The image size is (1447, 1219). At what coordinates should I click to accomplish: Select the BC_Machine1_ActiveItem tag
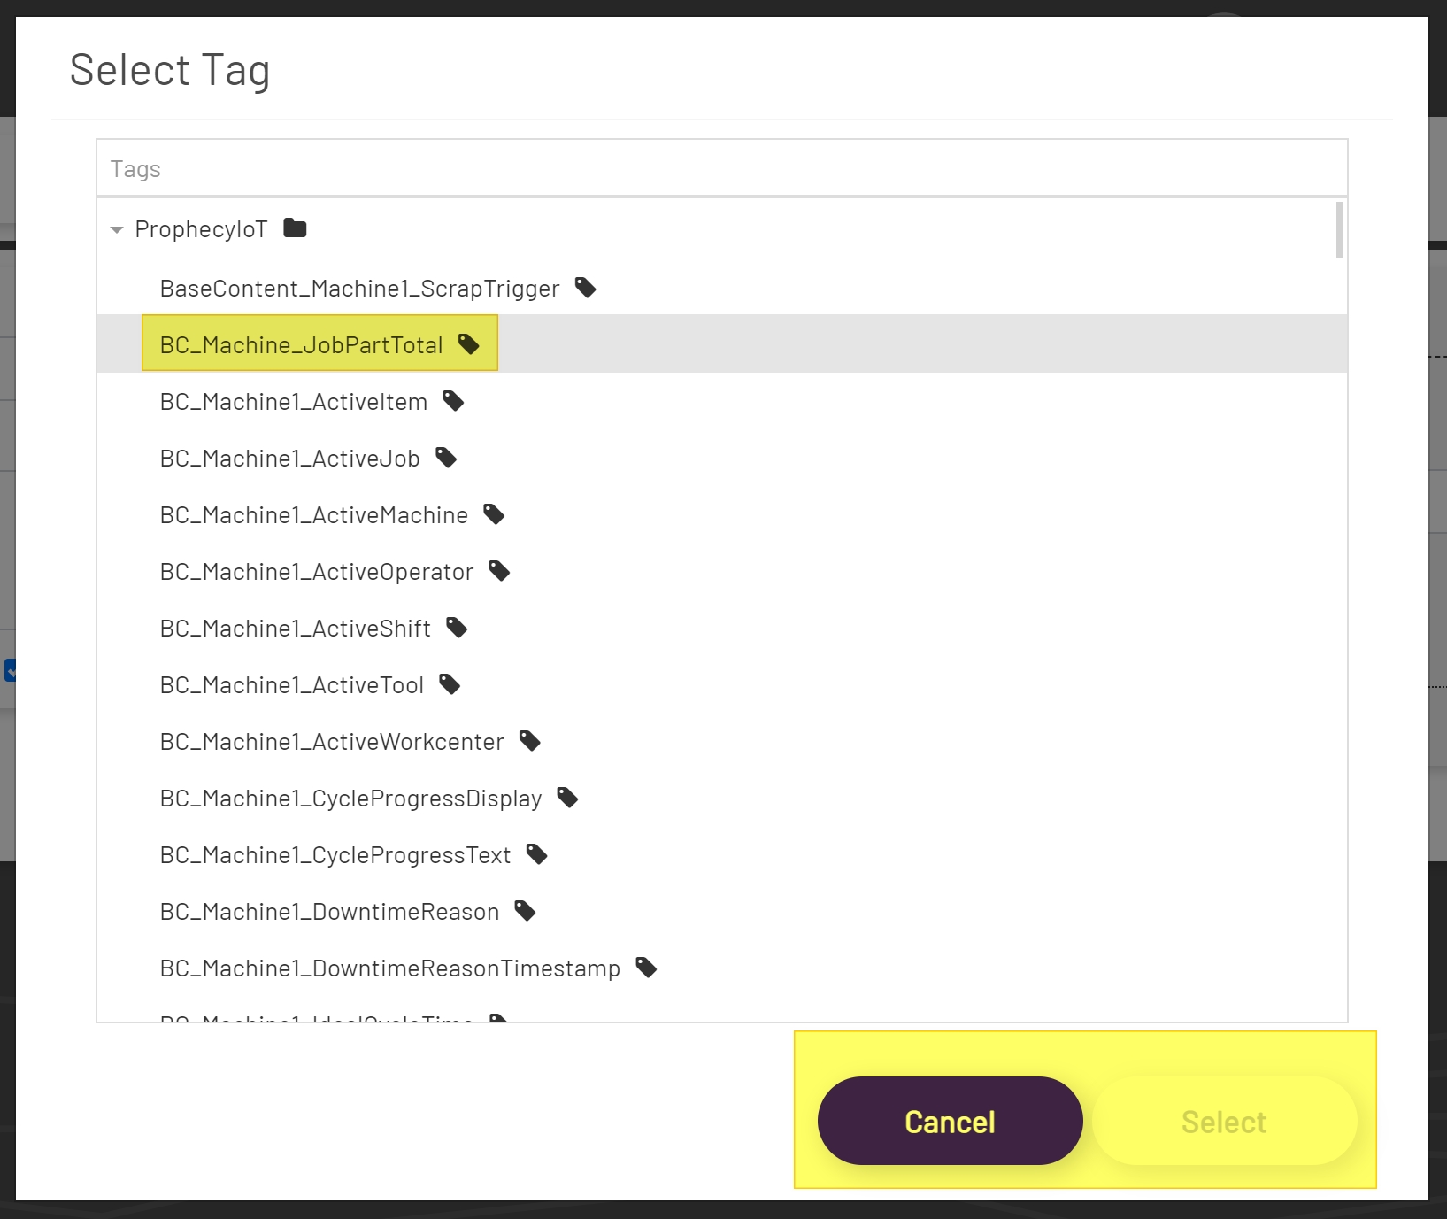click(293, 401)
